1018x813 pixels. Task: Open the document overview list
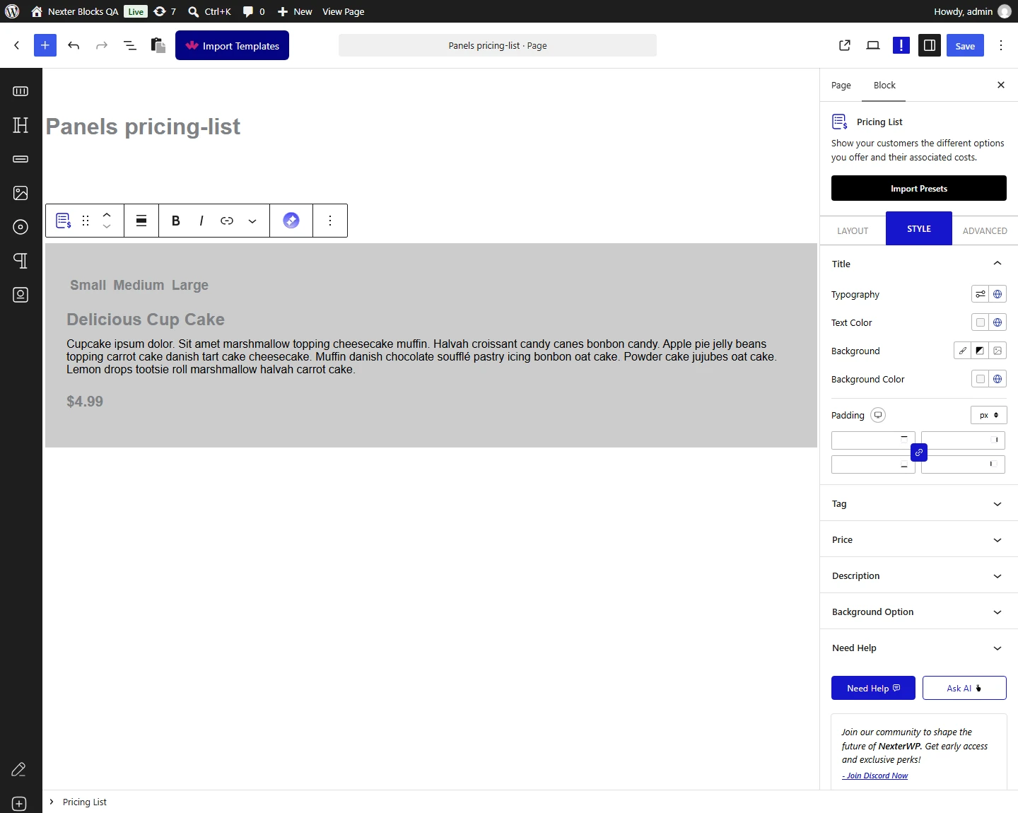[130, 45]
